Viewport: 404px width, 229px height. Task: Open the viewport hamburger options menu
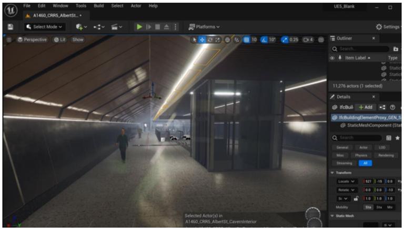8,39
